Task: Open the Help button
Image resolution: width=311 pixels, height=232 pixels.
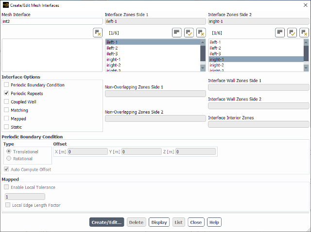Action: pos(214,222)
